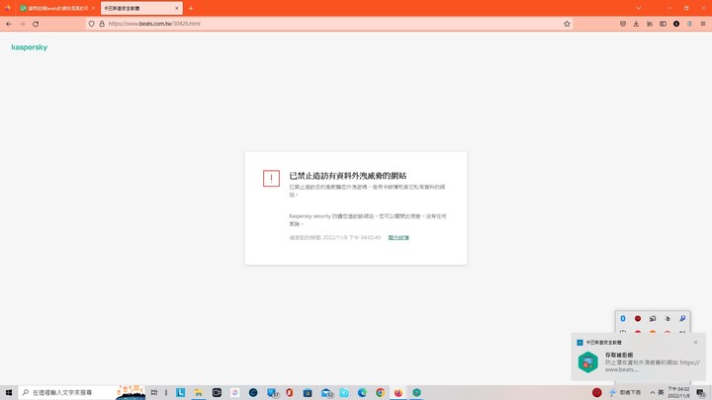
Task: Open the Windows Start menu
Action: 9,392
